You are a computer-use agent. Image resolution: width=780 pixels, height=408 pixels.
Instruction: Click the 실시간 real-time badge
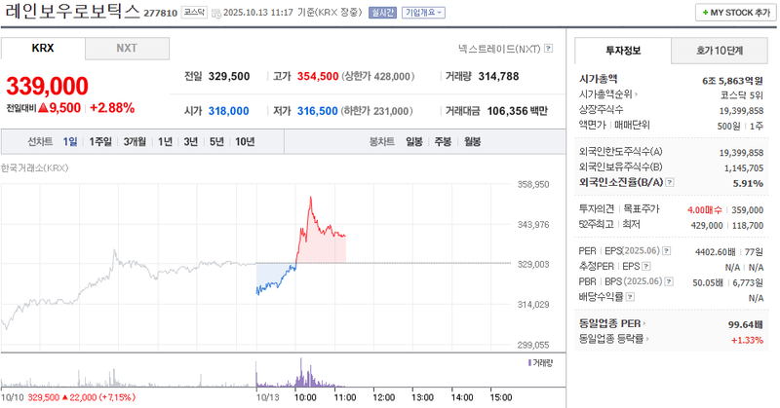tap(384, 14)
